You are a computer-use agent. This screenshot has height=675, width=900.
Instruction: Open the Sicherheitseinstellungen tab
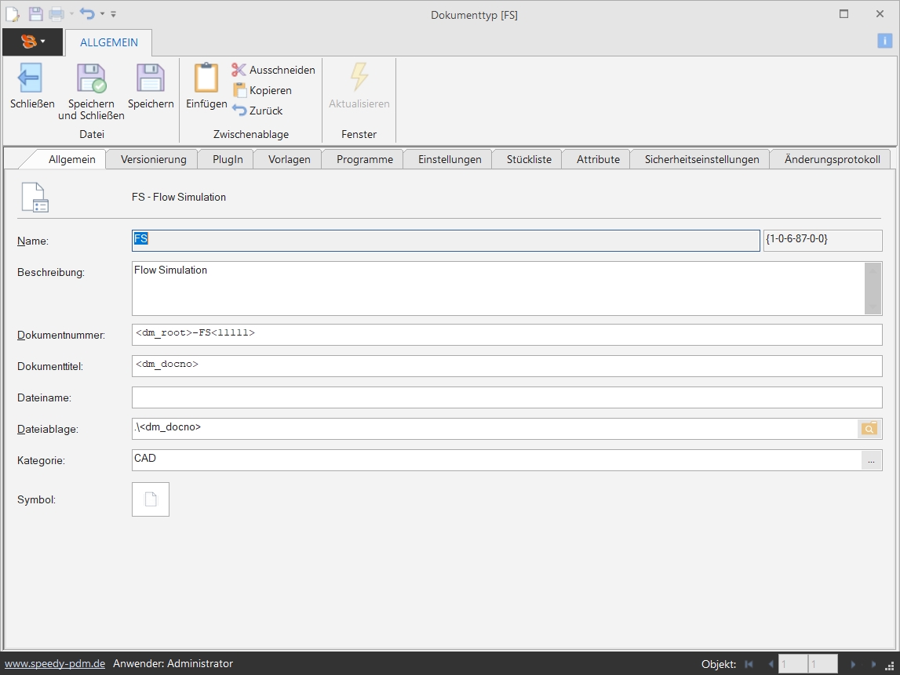click(701, 159)
